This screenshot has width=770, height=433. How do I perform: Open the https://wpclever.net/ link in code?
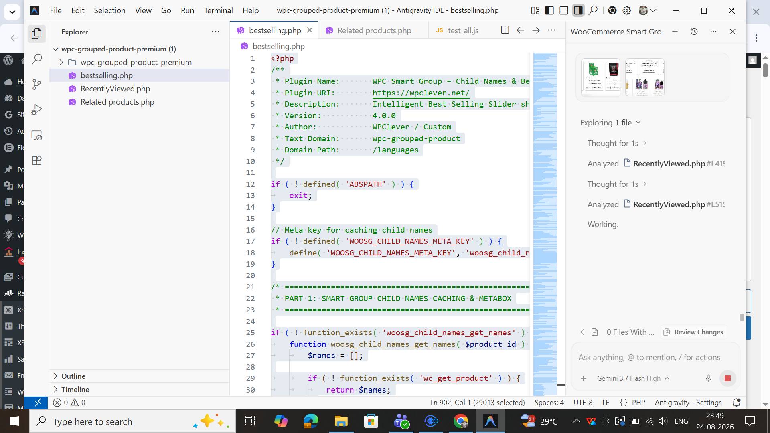421,93
